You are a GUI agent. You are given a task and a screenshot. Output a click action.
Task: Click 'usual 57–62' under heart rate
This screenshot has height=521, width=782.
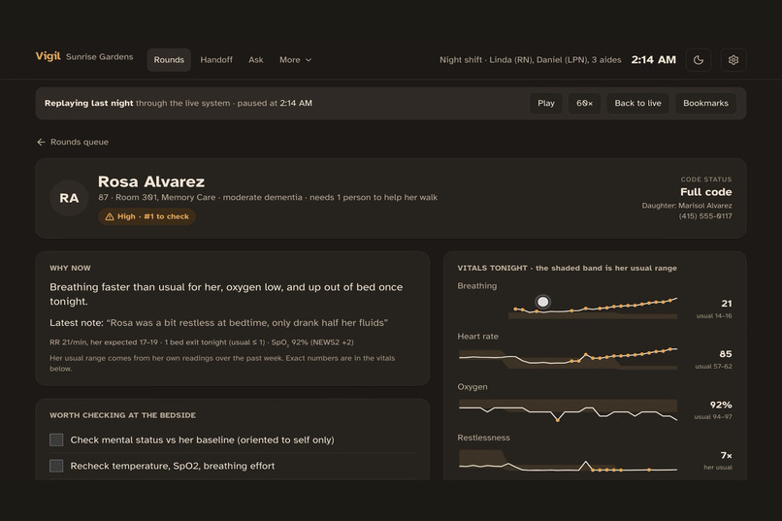click(x=714, y=367)
